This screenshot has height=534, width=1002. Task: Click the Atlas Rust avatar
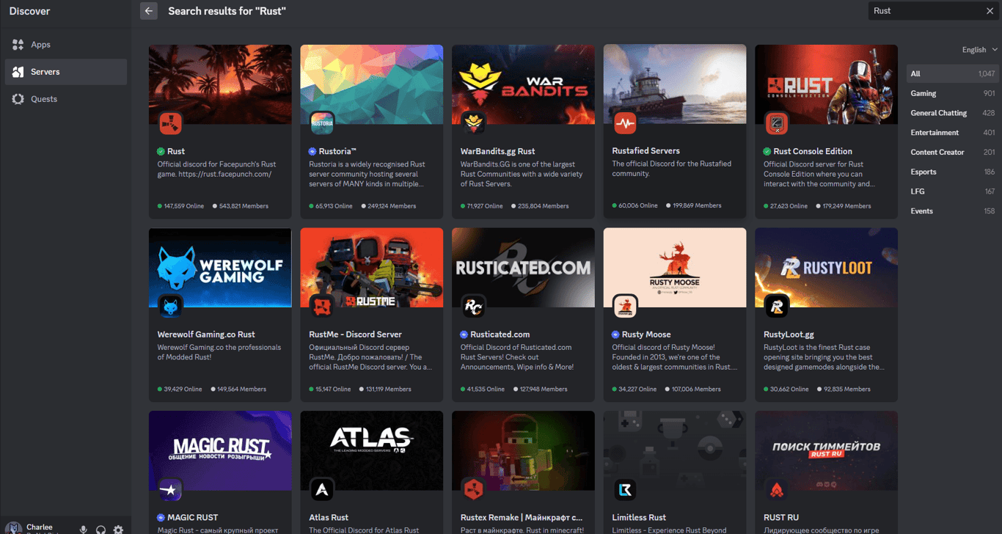(x=322, y=489)
